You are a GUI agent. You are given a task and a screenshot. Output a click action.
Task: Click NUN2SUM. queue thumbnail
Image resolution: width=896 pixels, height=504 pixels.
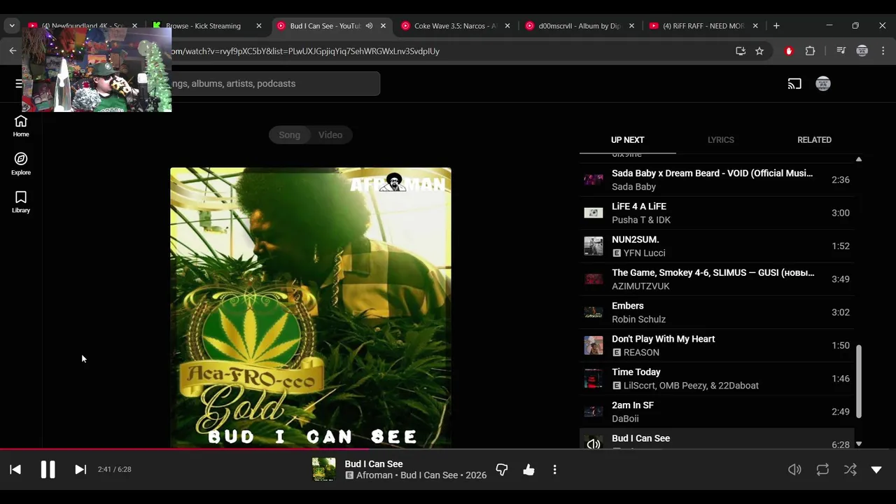point(594,246)
